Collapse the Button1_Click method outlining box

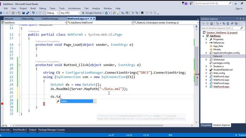(19, 65)
